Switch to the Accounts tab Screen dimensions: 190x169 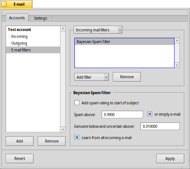tap(17, 18)
